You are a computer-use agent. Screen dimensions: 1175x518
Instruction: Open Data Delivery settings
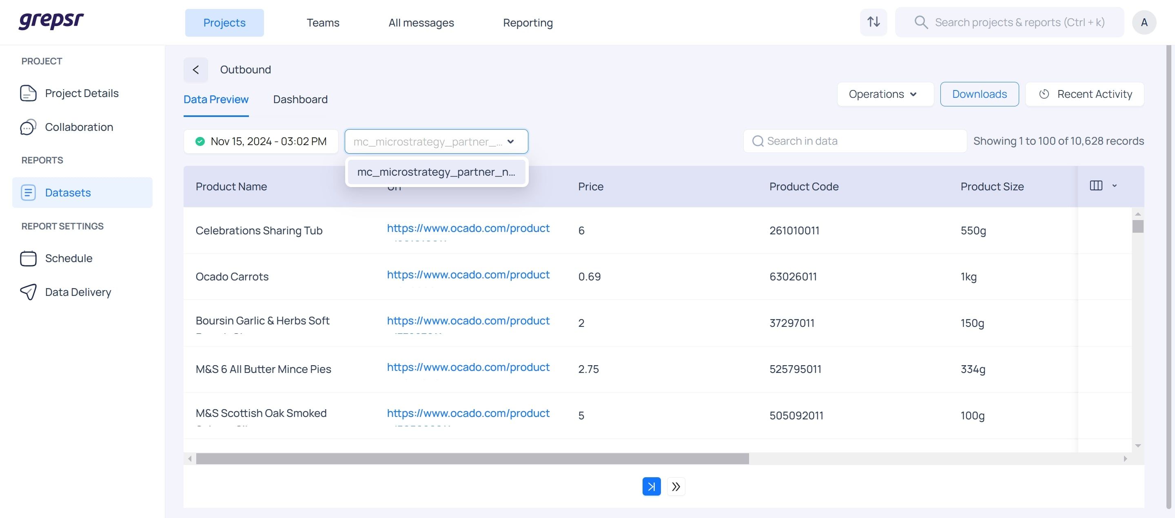[82, 292]
